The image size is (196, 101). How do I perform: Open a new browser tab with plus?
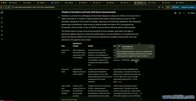point(191,3)
